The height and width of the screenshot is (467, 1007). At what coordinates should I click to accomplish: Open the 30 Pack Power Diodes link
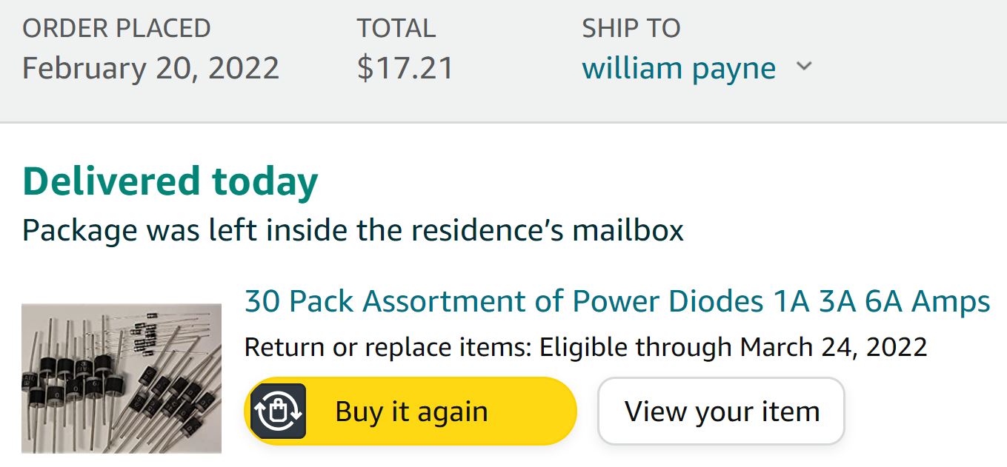(617, 302)
